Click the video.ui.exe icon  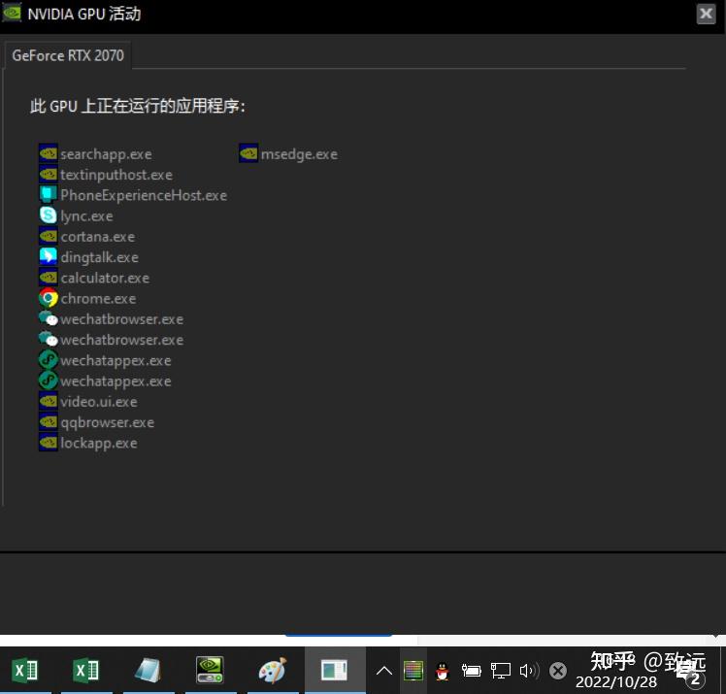coord(49,401)
